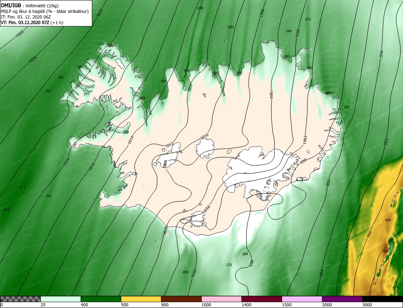Image resolution: width=403 pixels, height=308 pixels.
Task: Select the CAPE value 188
Action: [245, 254]
